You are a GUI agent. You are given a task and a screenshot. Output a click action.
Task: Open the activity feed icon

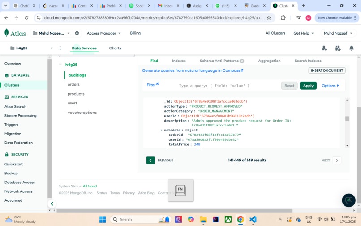pos(338,48)
